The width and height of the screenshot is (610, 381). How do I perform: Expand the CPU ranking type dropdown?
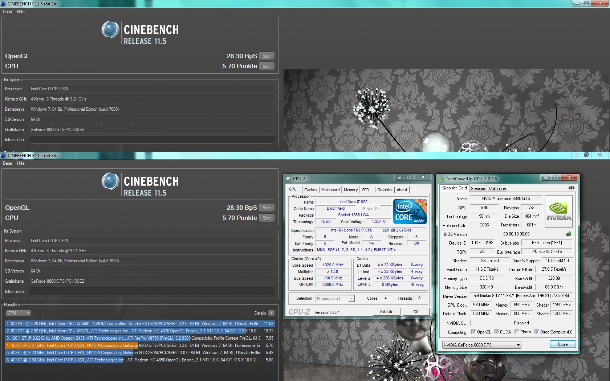[18, 313]
